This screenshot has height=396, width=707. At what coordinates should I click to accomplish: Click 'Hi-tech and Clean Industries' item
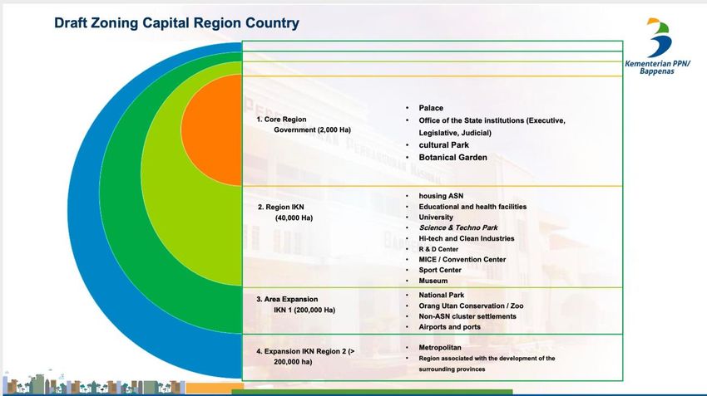pyautogui.click(x=467, y=238)
